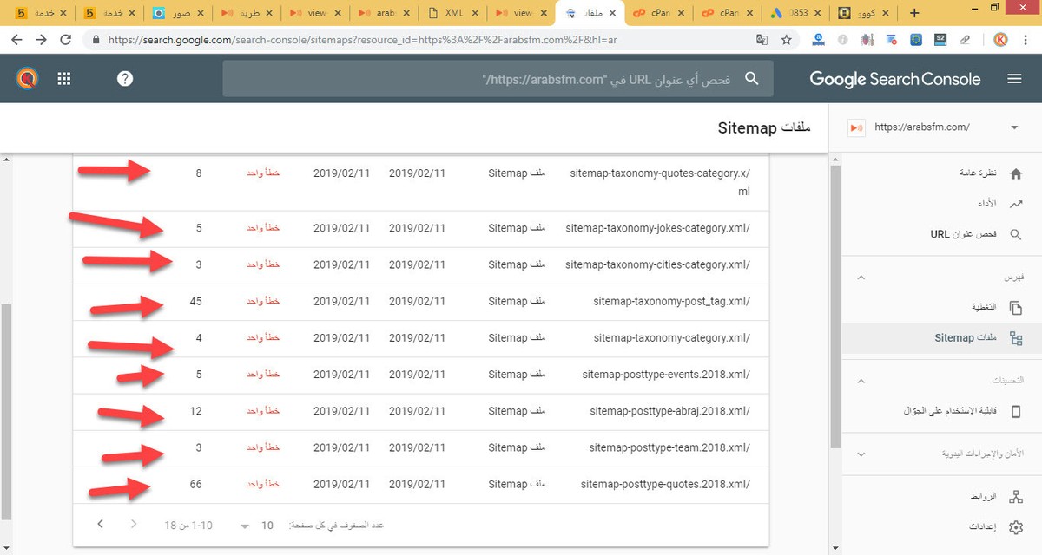Open sitemap-posttype-abraj.2018.xml row
This screenshot has height=555, width=1042.
pyautogui.click(x=421, y=411)
